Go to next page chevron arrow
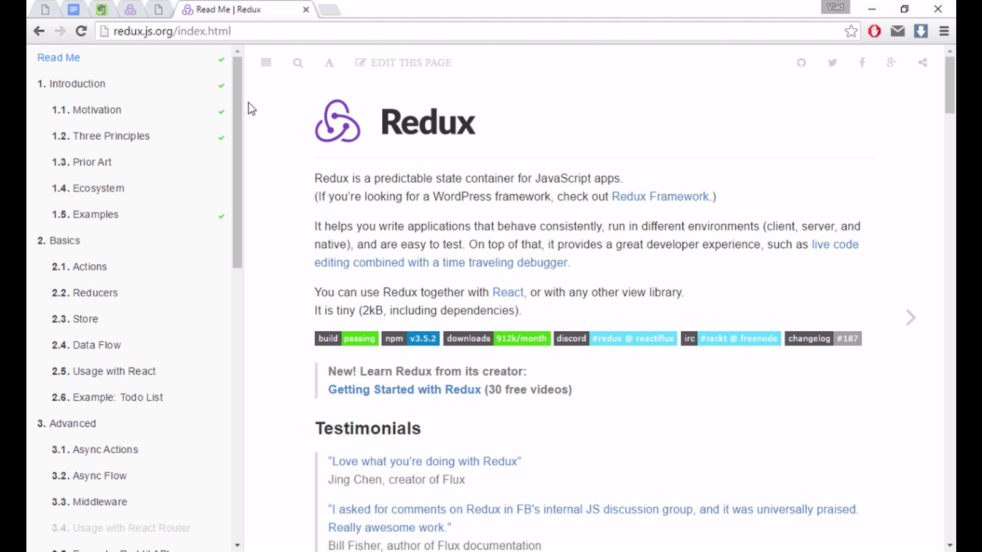982x552 pixels. coord(911,317)
